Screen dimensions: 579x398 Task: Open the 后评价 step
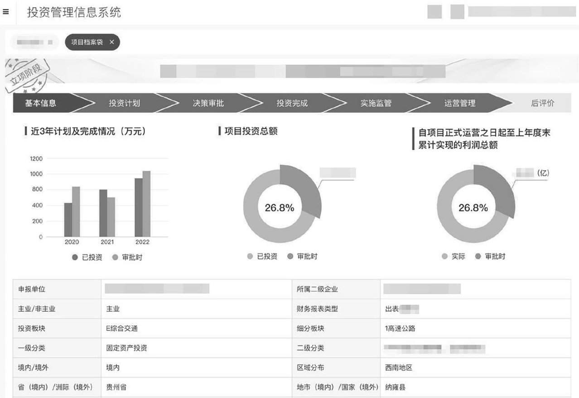click(x=542, y=103)
